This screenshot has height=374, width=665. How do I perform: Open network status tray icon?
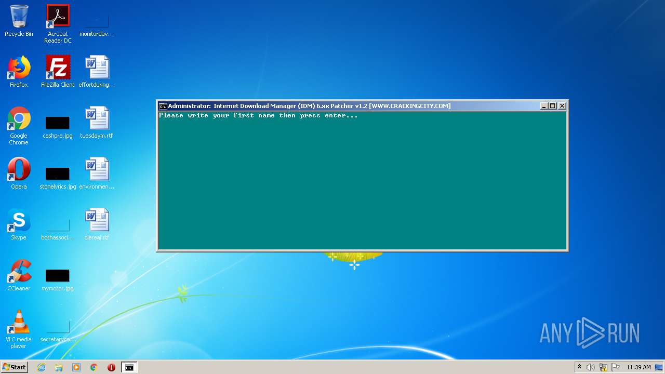[603, 367]
